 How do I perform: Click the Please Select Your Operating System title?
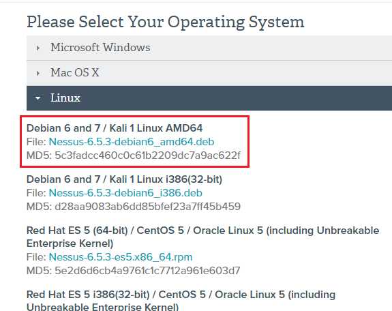pos(166,22)
